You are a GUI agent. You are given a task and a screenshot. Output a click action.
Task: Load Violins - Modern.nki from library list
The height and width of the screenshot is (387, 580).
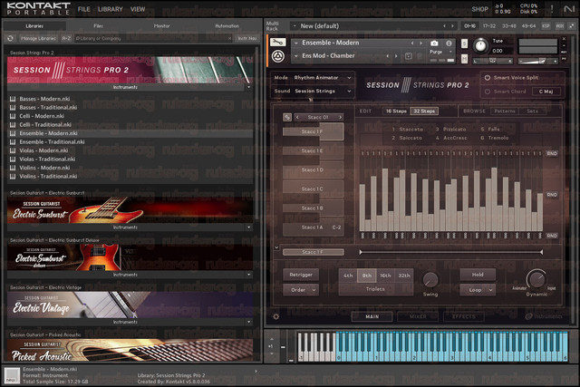point(44,168)
